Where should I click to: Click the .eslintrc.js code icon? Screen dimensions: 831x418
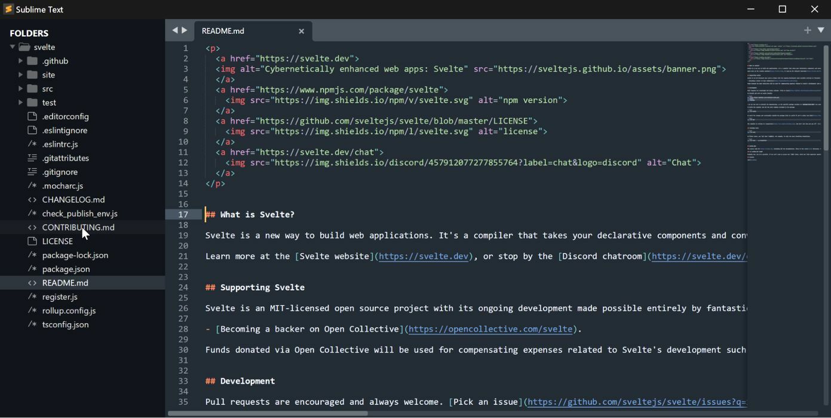[x=32, y=144]
